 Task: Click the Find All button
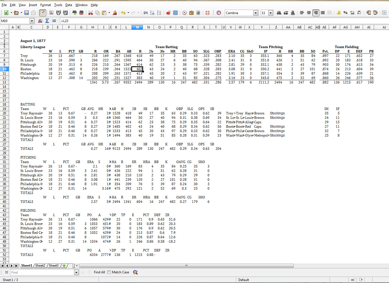[x=99, y=272]
